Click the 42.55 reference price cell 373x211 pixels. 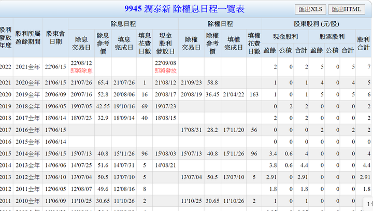tap(103, 106)
